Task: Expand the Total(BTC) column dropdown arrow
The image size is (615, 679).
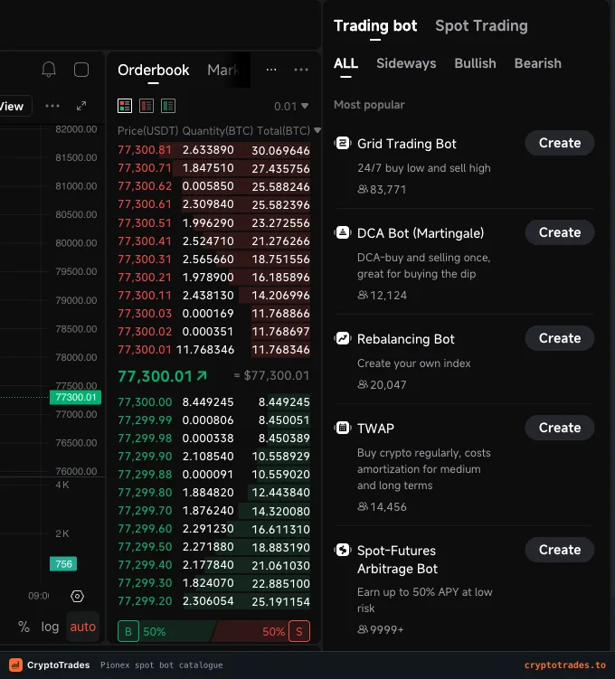Action: [317, 130]
